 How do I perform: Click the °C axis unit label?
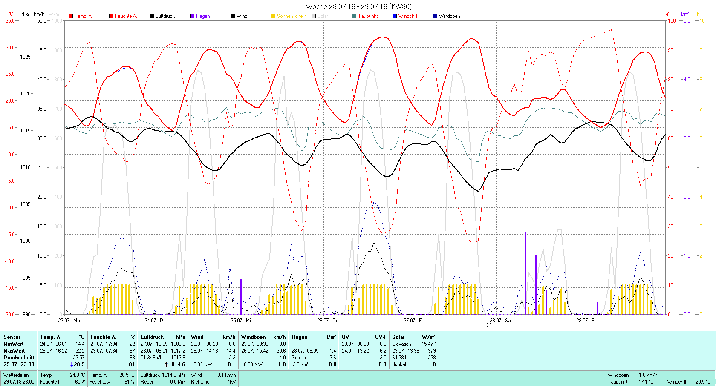(10, 14)
